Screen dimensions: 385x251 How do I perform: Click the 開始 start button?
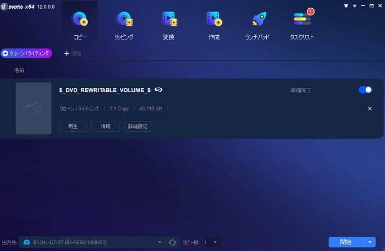tap(346, 242)
